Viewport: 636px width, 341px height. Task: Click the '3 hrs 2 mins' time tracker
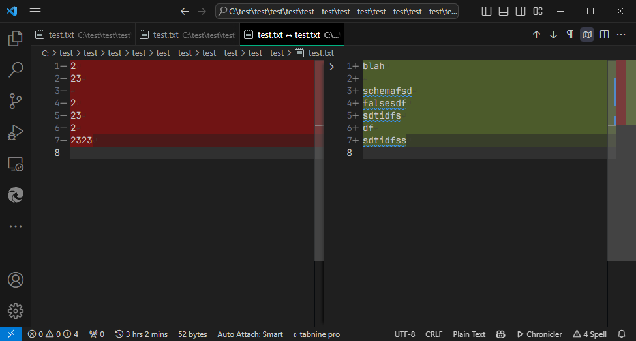point(141,334)
